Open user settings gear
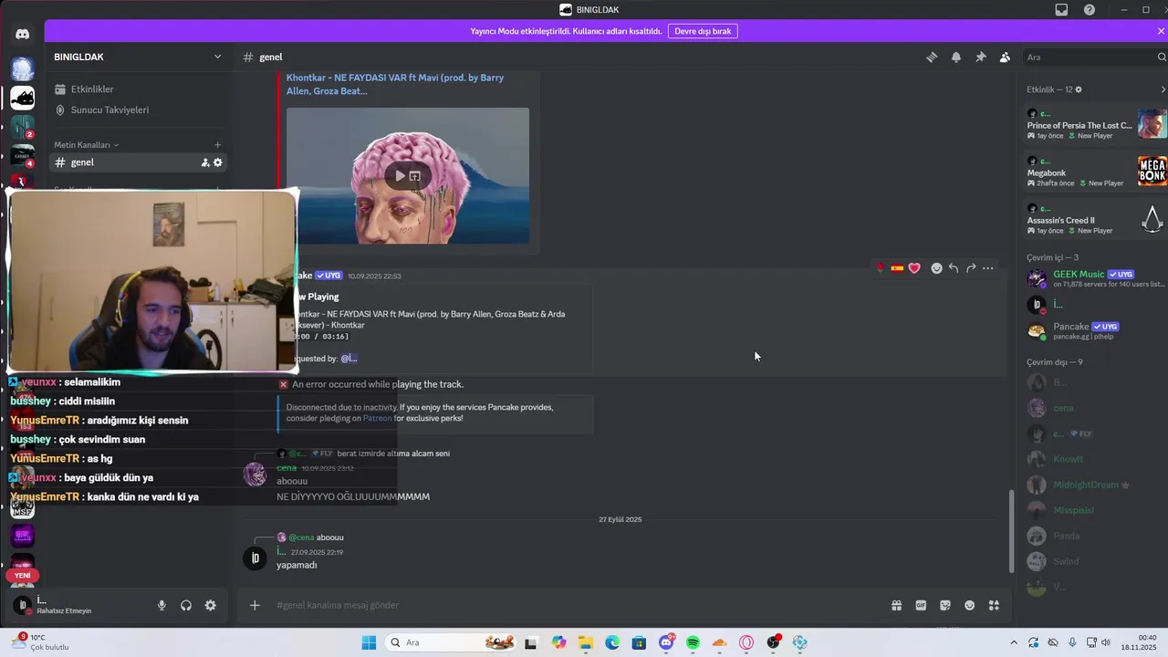Viewport: 1168px width, 657px height. (x=211, y=605)
